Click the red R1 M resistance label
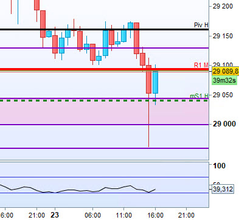Screen dimensions: 239x220 pyautogui.click(x=201, y=65)
